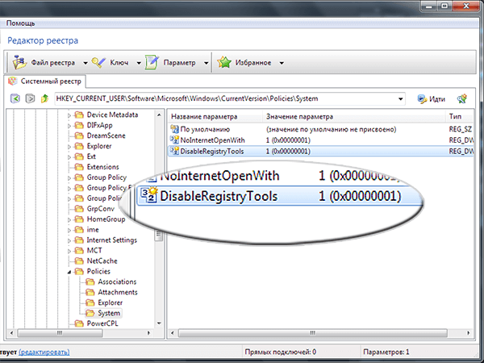Click the Файл реестра toolbar icon

[x=19, y=62]
